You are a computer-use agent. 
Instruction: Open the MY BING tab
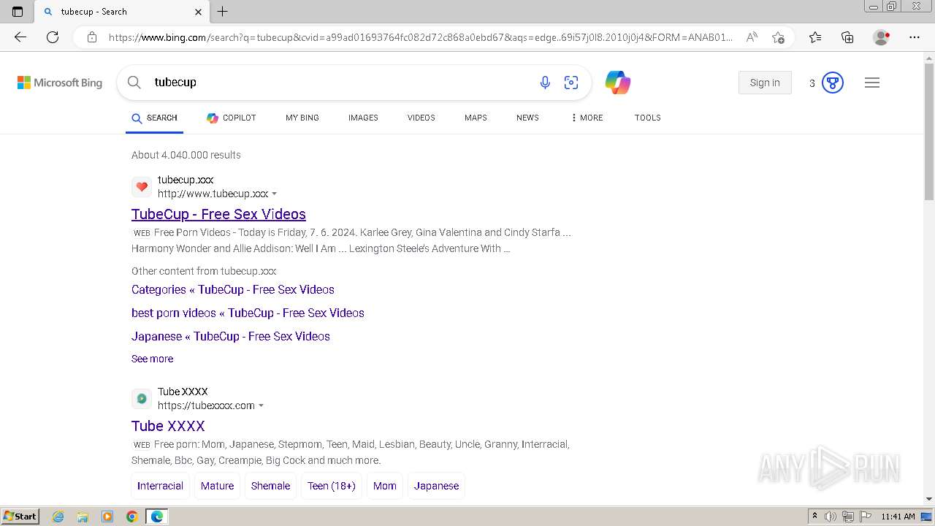(302, 118)
